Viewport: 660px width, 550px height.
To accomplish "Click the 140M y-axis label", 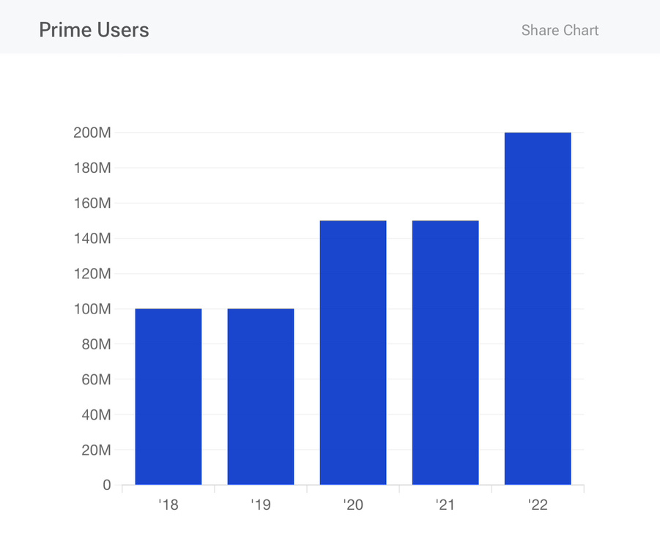I will [92, 238].
